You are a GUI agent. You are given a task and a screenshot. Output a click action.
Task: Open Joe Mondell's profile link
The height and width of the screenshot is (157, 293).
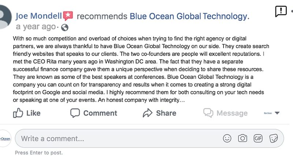click(39, 16)
